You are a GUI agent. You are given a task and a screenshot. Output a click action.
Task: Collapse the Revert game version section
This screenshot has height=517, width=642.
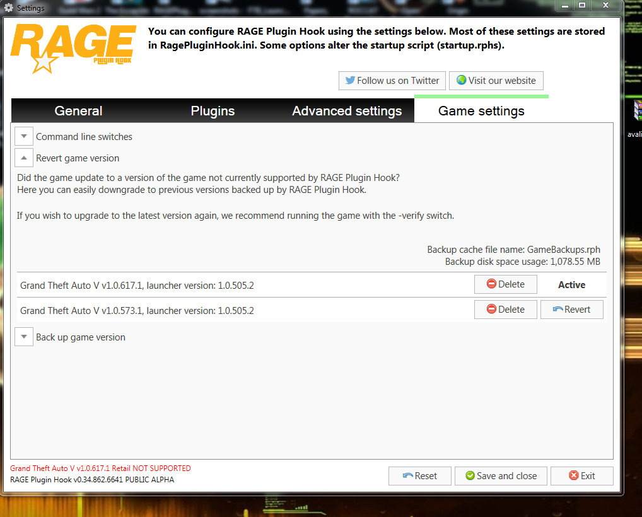point(24,158)
